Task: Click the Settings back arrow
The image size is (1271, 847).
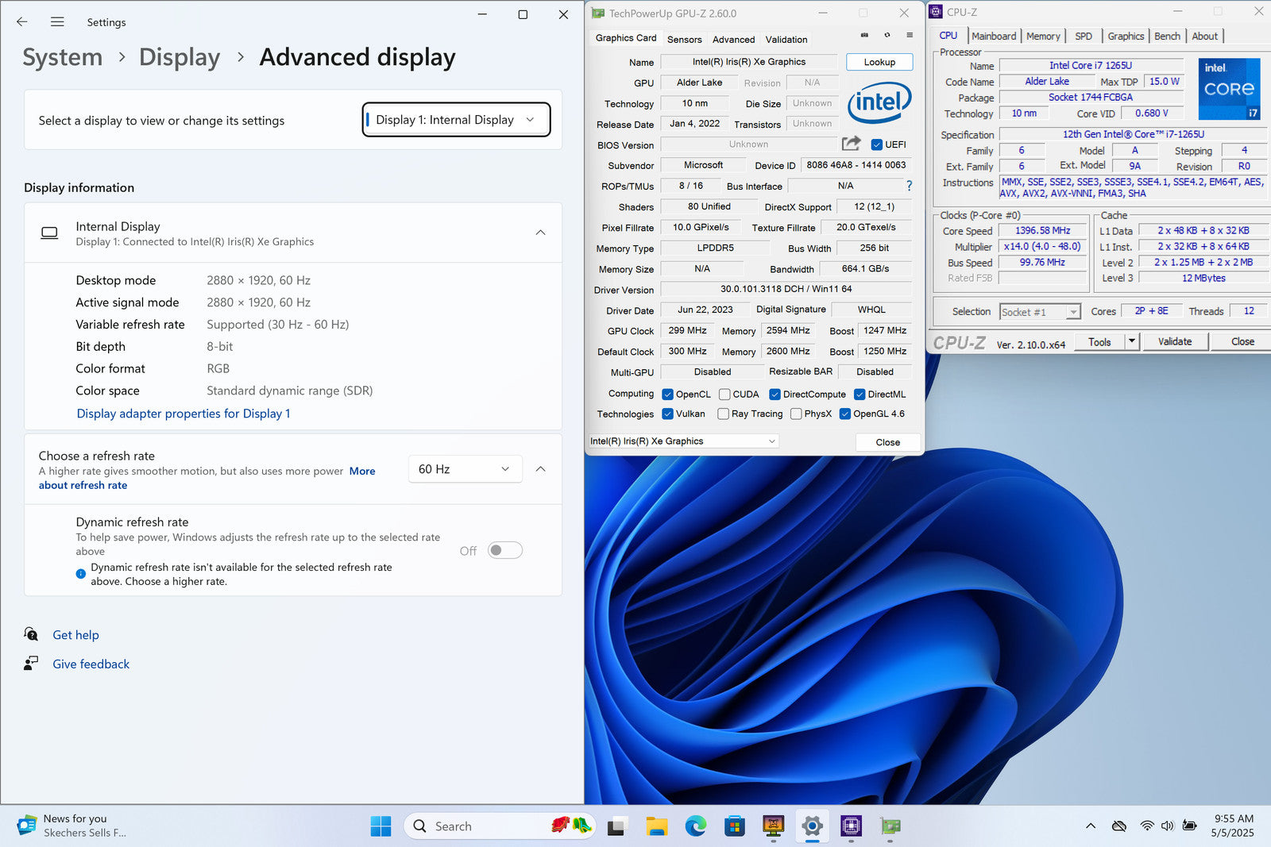Action: point(22,22)
